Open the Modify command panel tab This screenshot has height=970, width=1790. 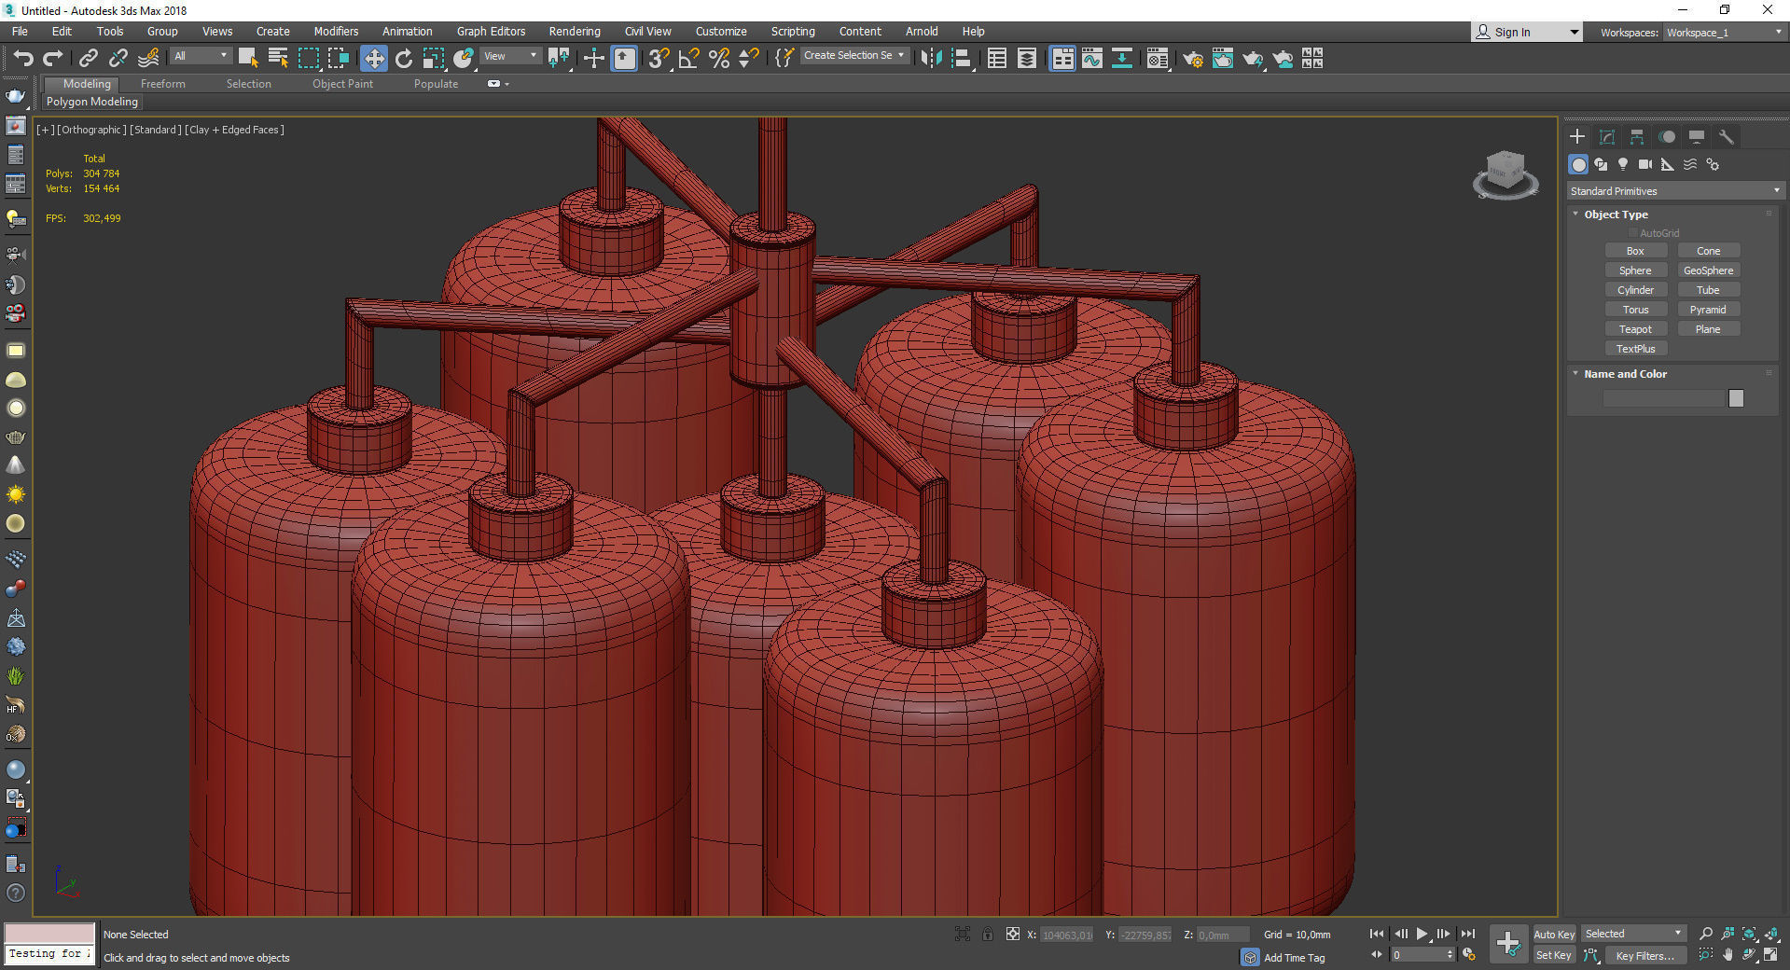tap(1607, 137)
